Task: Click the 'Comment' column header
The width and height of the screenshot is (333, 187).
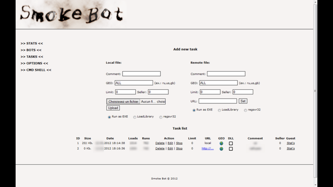Action: pos(255,138)
